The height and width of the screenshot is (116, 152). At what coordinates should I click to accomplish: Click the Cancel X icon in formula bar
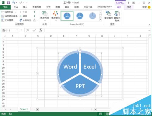28,30
